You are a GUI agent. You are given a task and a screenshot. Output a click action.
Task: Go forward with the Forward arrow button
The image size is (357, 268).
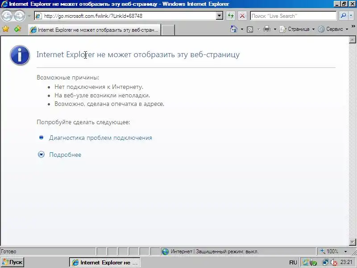click(20, 16)
